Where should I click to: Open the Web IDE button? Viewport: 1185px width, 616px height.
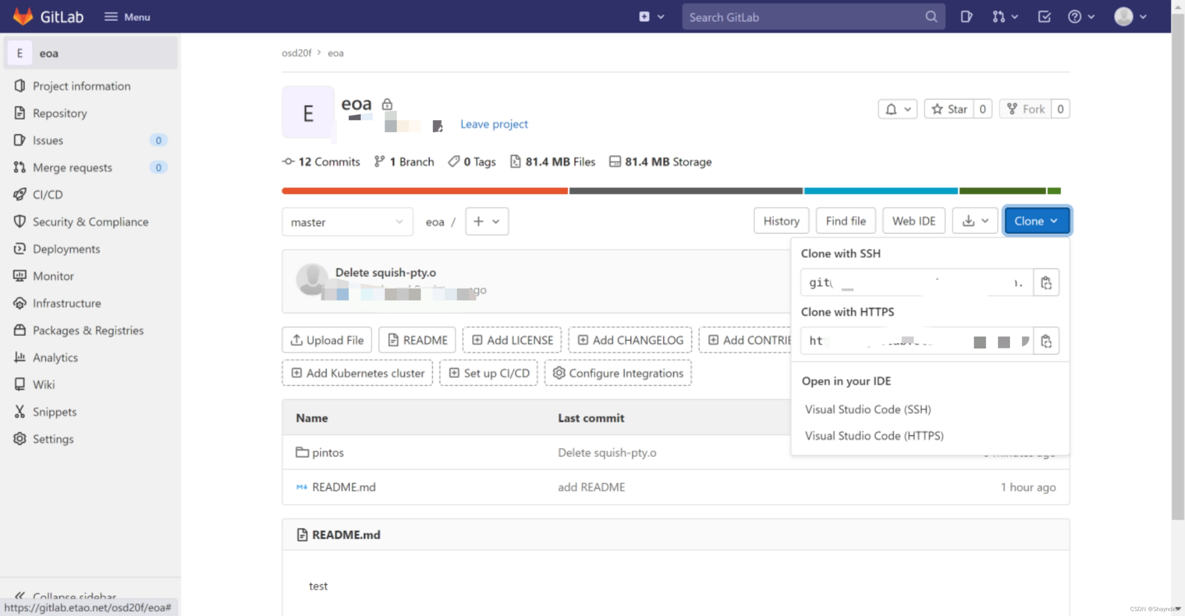(913, 221)
